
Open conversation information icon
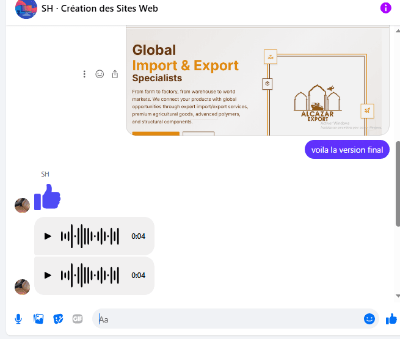tap(385, 8)
